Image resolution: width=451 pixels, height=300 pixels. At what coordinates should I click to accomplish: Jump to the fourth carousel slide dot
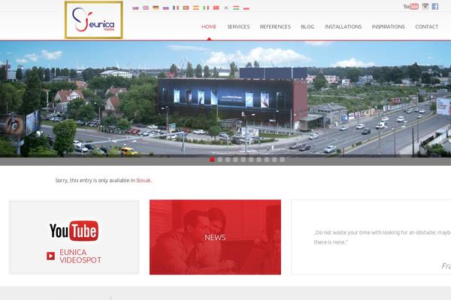pyautogui.click(x=235, y=160)
